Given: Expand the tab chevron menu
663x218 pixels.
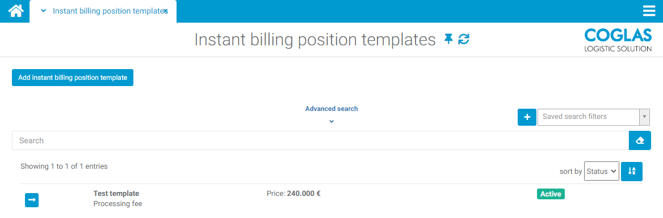Looking at the screenshot, I should (43, 11).
